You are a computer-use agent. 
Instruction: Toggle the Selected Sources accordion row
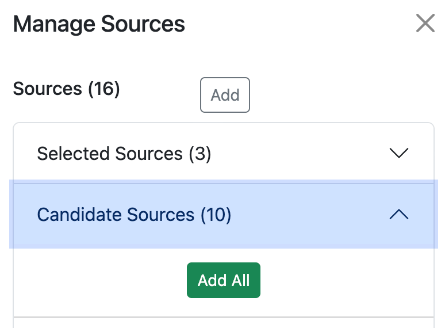(x=287, y=154)
